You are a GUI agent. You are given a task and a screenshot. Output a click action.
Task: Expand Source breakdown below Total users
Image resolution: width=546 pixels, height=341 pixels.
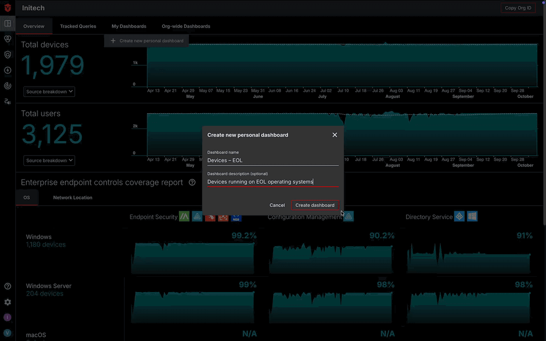tap(49, 160)
